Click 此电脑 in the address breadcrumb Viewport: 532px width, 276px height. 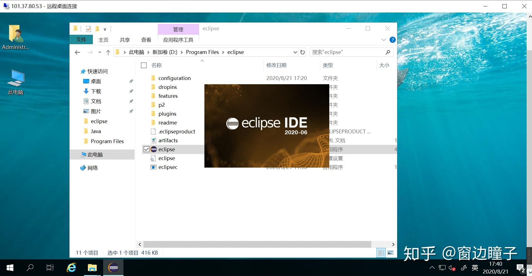137,52
